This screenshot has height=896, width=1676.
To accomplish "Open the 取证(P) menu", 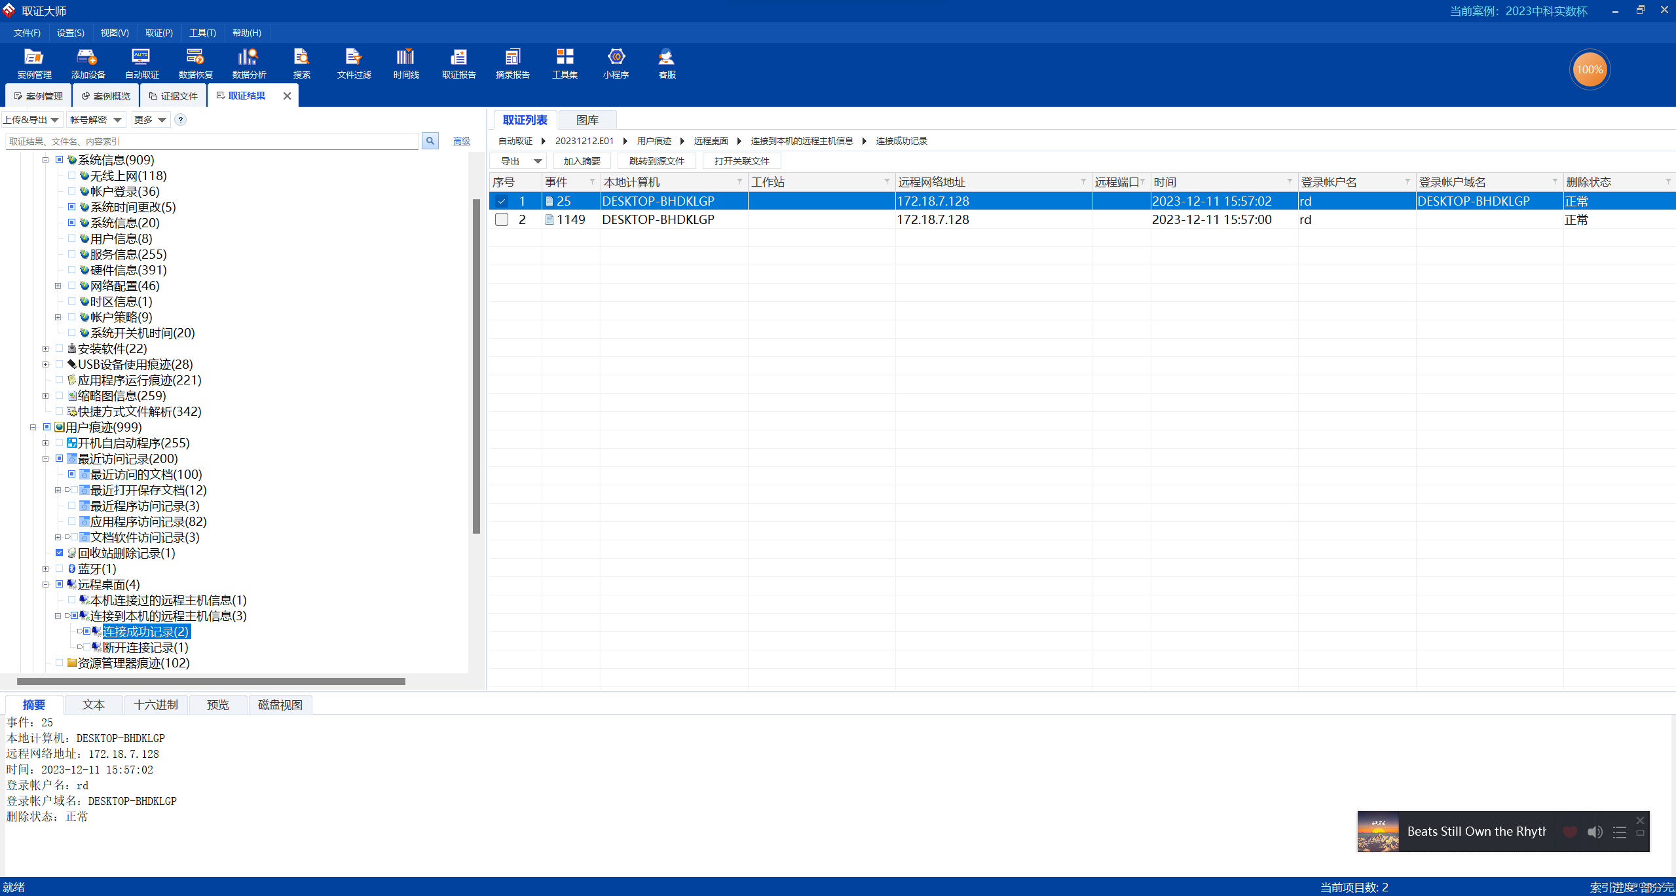I will tap(158, 33).
